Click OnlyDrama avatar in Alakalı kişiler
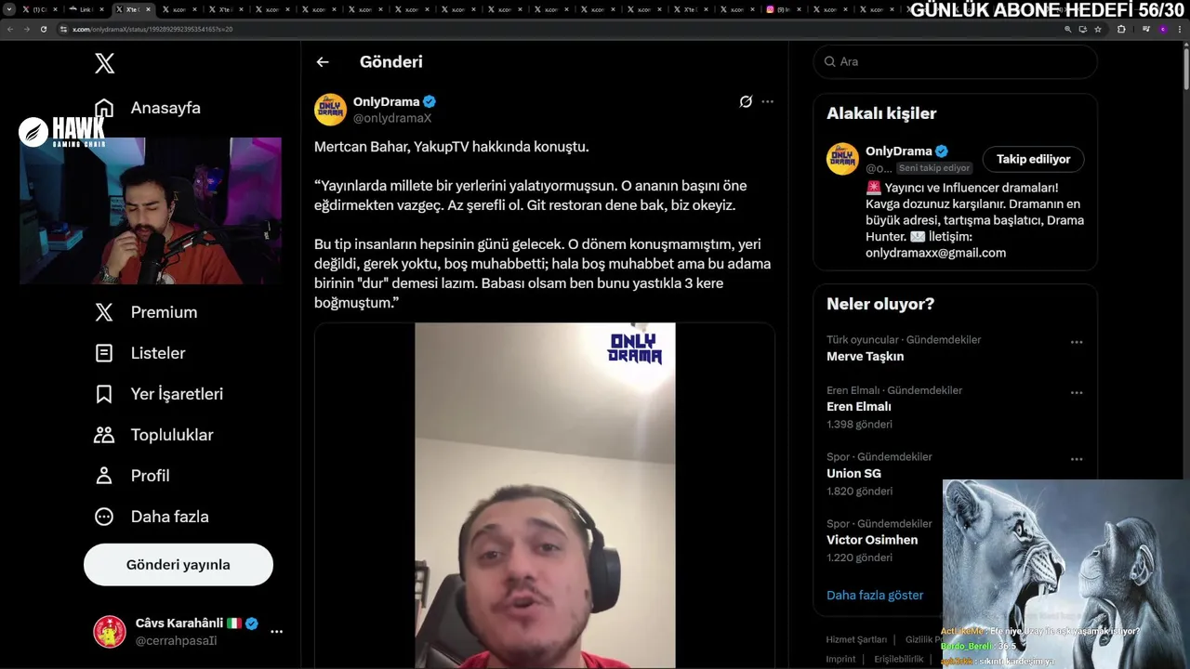 click(x=842, y=159)
